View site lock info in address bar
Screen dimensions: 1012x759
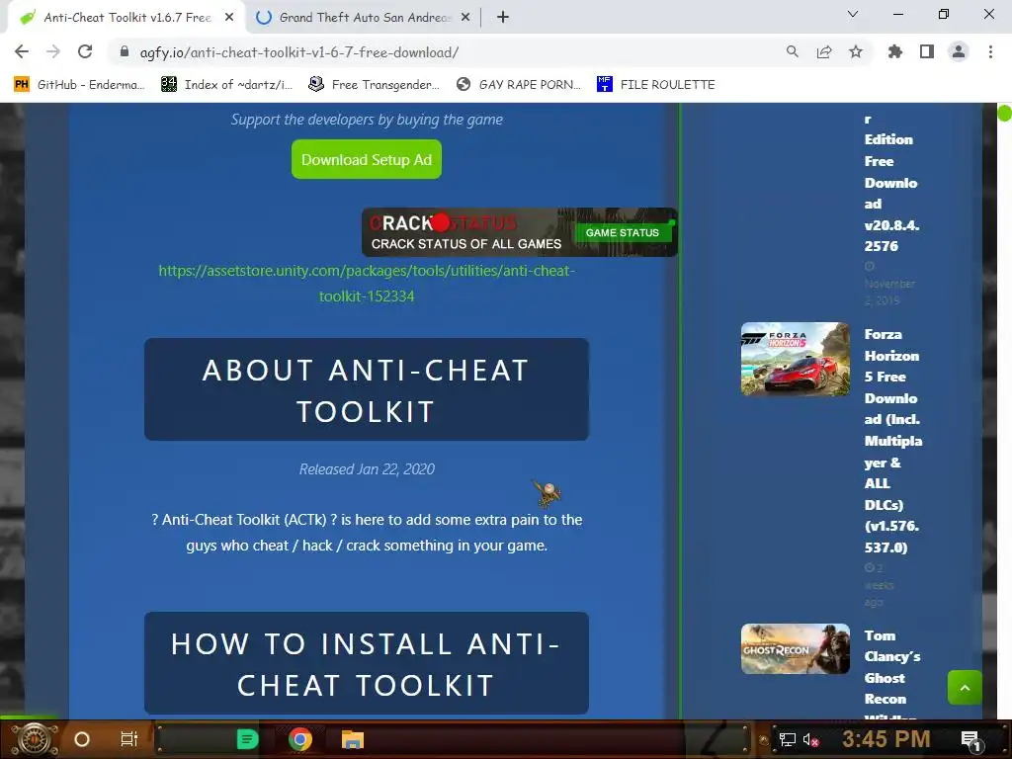(125, 52)
